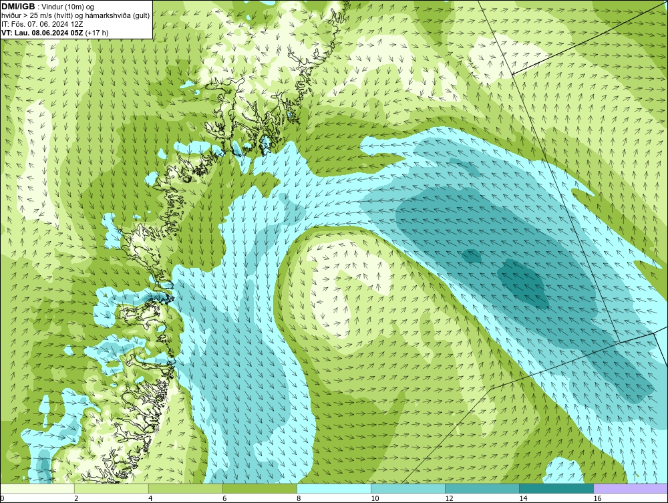The image size is (668, 503).
Task: Click the legend label '10'
Action: pyautogui.click(x=375, y=498)
